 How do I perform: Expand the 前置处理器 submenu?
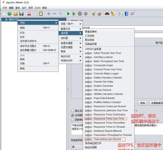[x=71, y=43]
